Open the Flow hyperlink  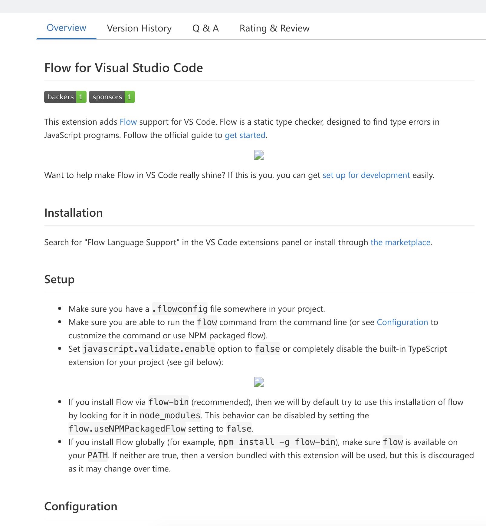point(128,122)
